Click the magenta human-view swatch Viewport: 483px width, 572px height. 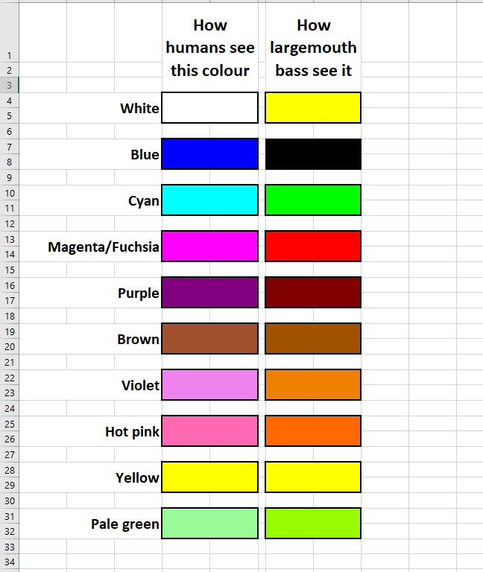[x=209, y=246]
